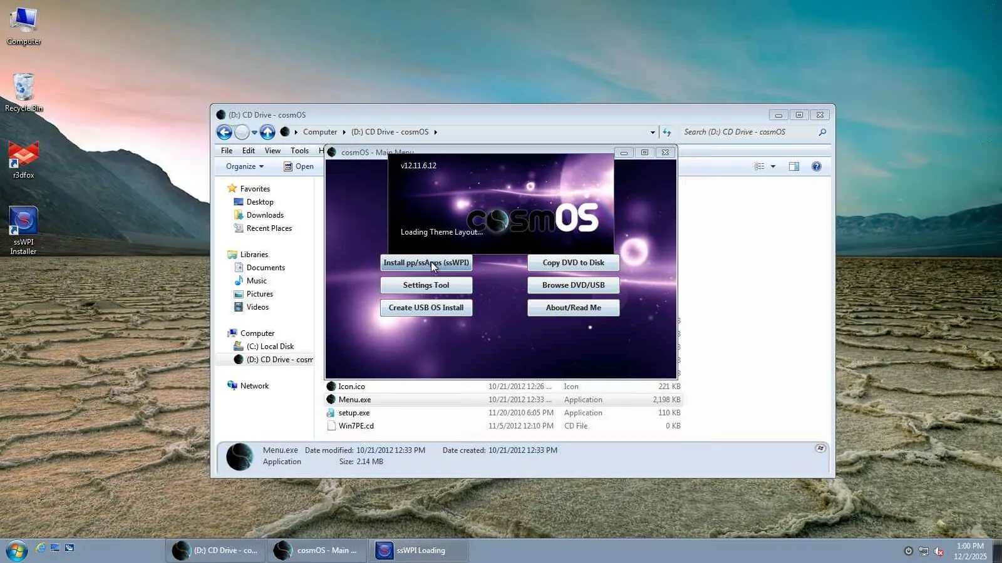Click the Menu.exe thumbnail in details pane
The height and width of the screenshot is (563, 1002).
click(x=239, y=457)
